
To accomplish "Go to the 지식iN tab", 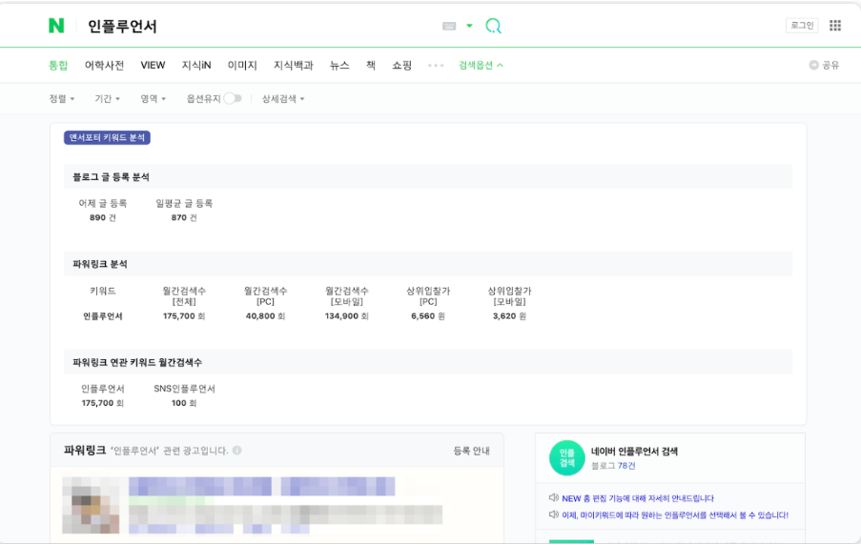I will click(x=196, y=65).
